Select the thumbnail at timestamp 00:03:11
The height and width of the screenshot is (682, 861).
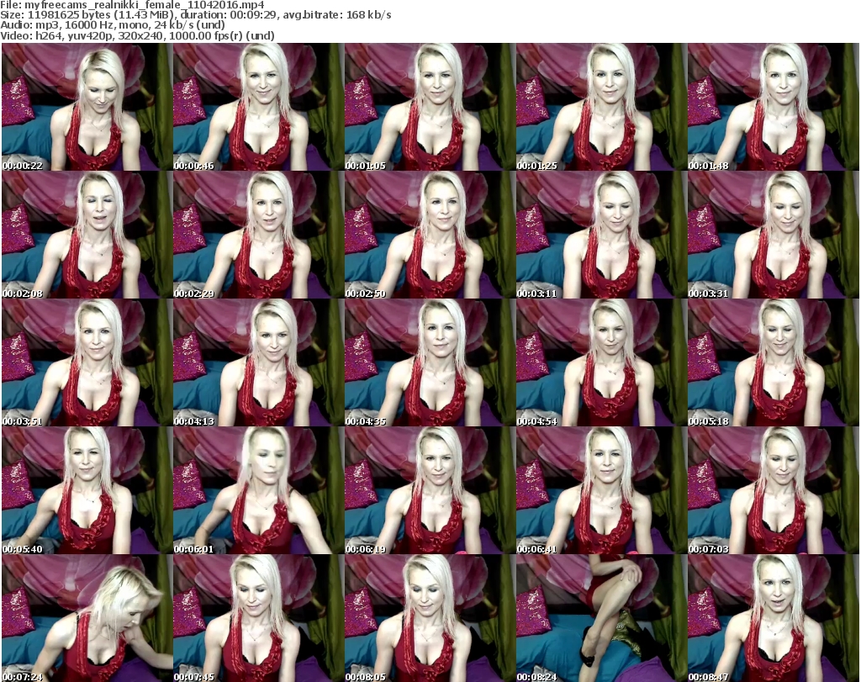point(601,235)
